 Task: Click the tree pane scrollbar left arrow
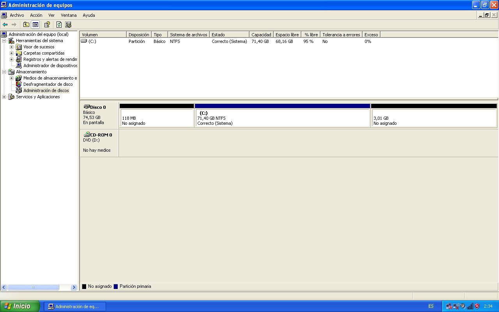click(4, 287)
